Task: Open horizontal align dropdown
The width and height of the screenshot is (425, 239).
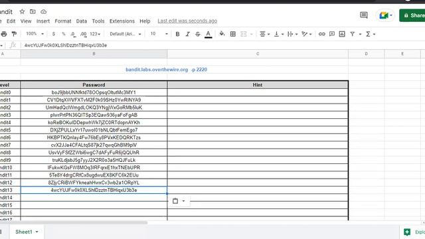Action: pyautogui.click(x=264, y=34)
